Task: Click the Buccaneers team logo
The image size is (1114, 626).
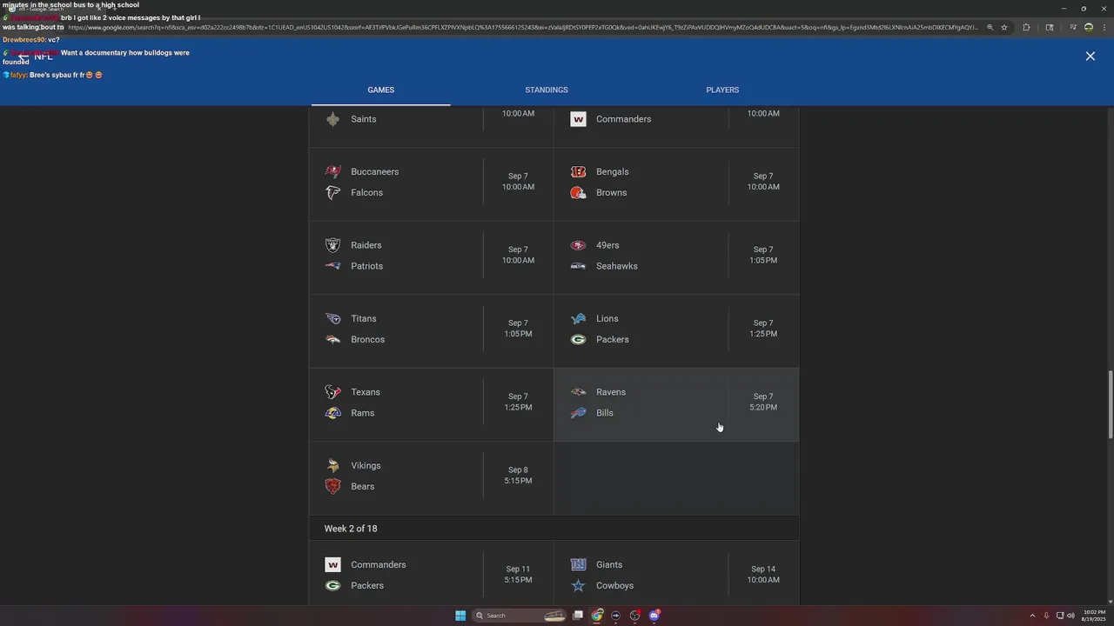Action: pos(332,171)
